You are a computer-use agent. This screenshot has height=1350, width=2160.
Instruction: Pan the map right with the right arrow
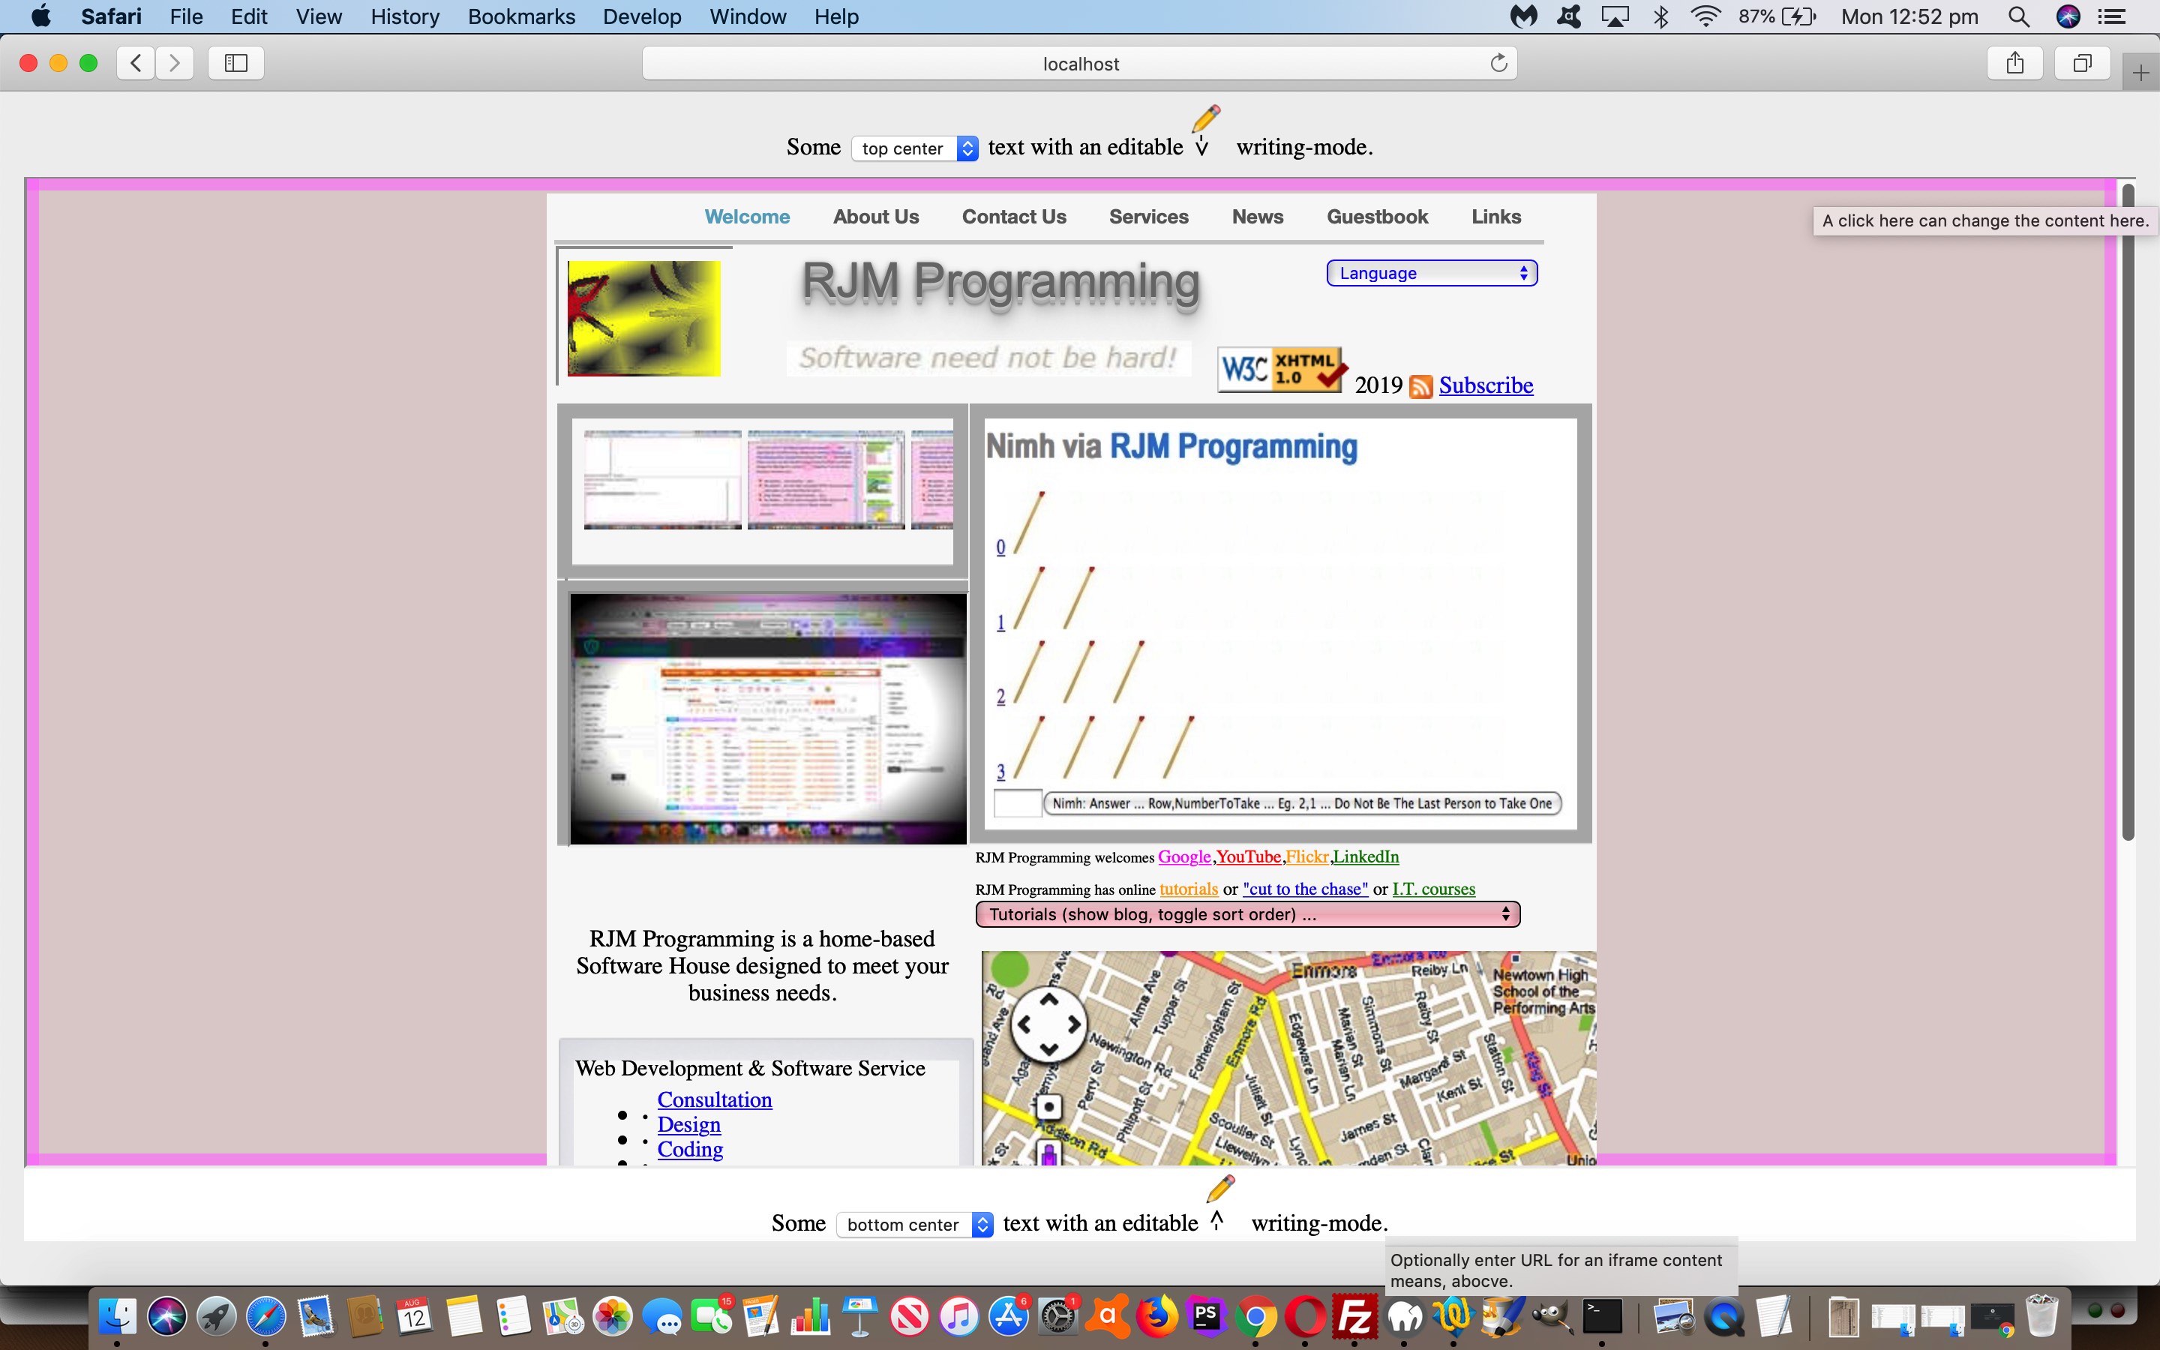[x=1074, y=1024]
